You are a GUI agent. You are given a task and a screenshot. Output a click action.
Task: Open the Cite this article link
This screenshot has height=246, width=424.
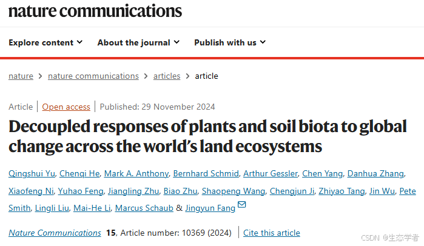[271, 233]
